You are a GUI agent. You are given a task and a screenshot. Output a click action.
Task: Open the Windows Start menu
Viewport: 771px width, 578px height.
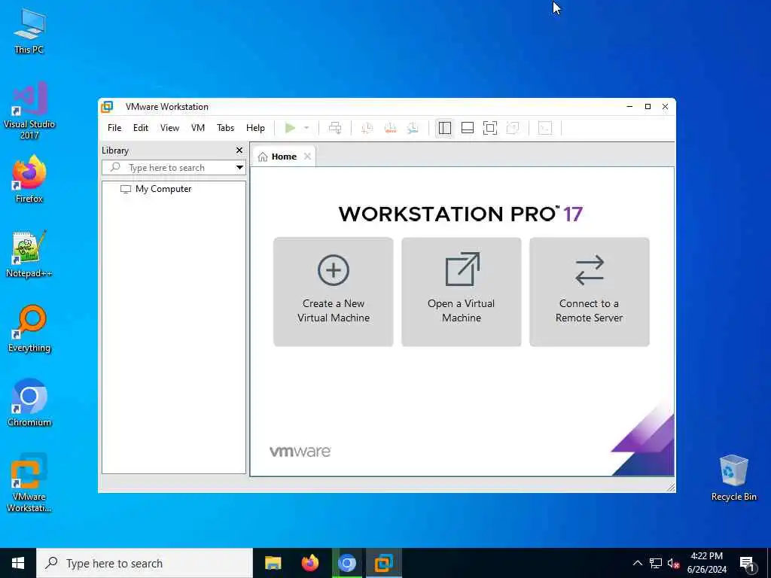18,563
